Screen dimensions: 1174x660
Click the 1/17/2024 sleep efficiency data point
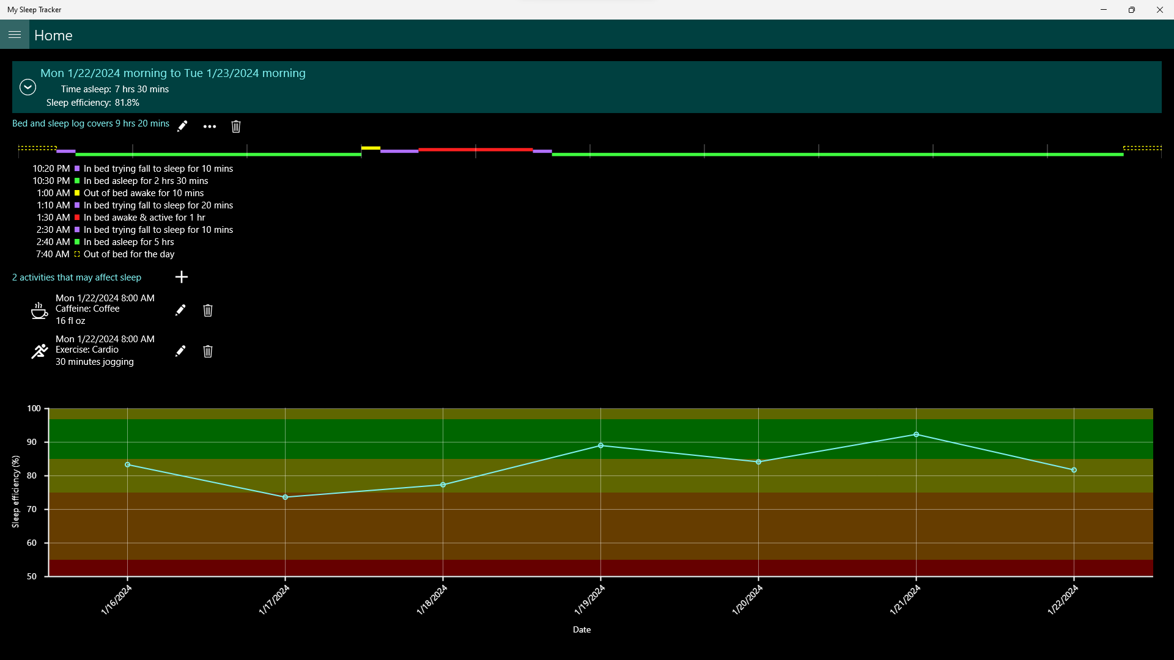click(x=286, y=497)
